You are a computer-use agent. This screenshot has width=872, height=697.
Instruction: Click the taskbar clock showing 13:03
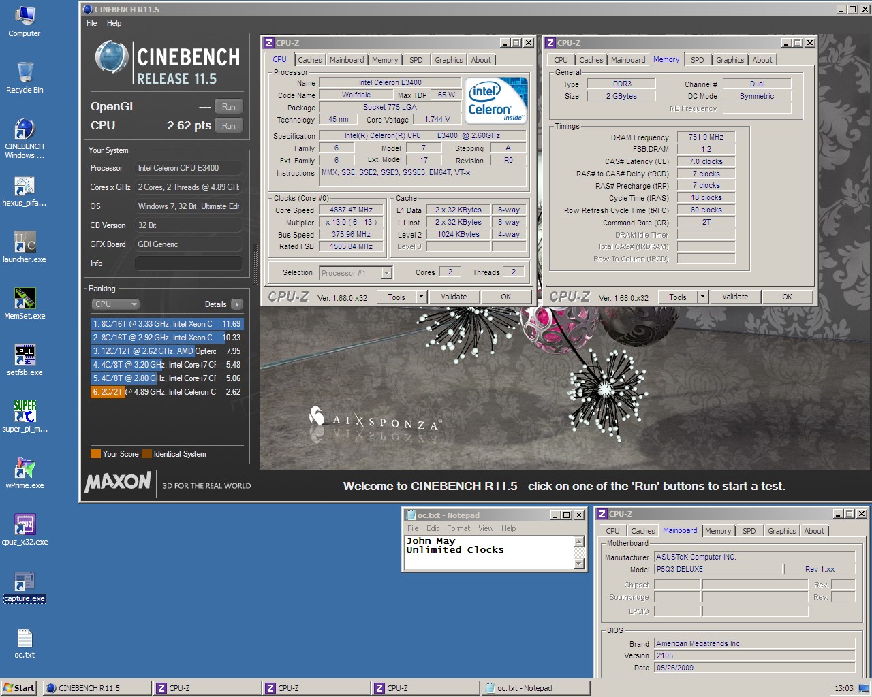point(844,688)
